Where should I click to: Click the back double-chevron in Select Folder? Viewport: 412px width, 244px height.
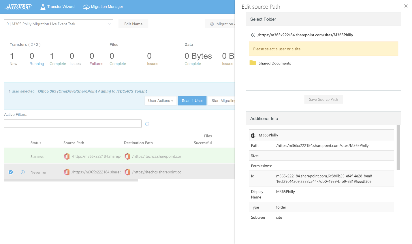click(x=253, y=35)
